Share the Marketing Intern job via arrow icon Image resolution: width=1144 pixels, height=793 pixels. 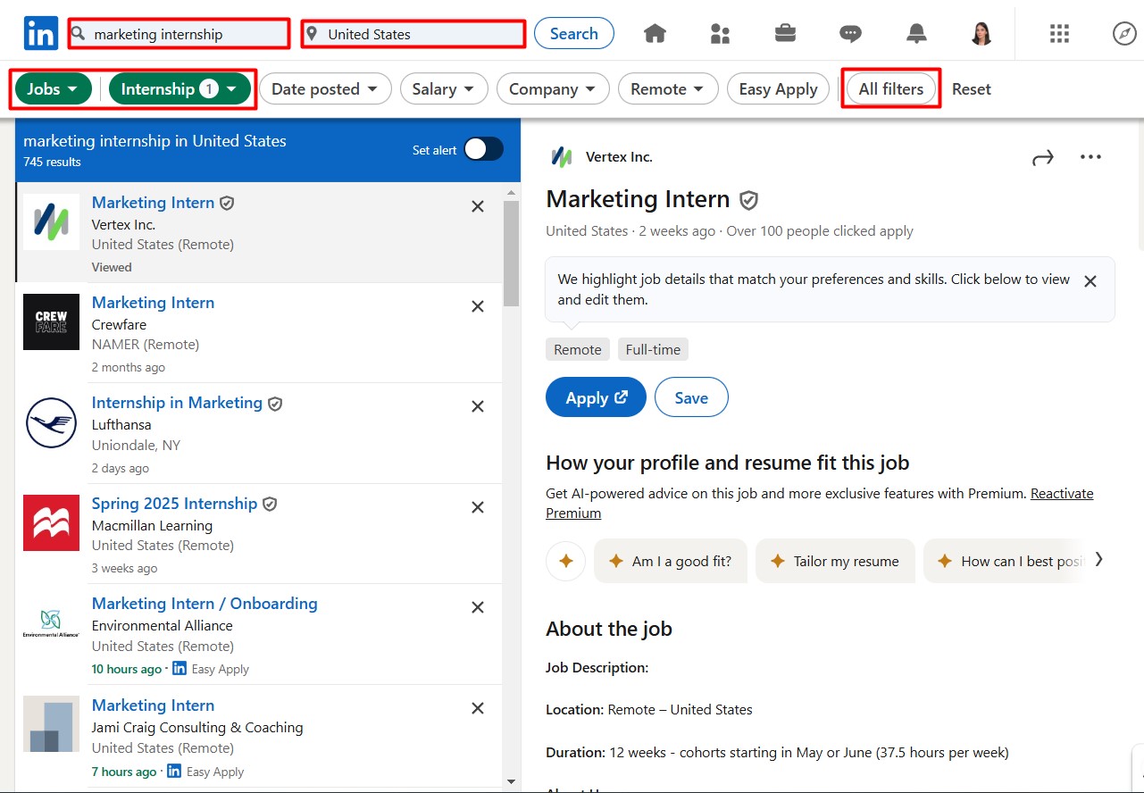(x=1043, y=156)
